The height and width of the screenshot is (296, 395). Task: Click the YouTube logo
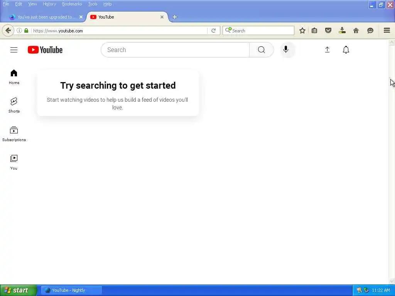point(45,50)
